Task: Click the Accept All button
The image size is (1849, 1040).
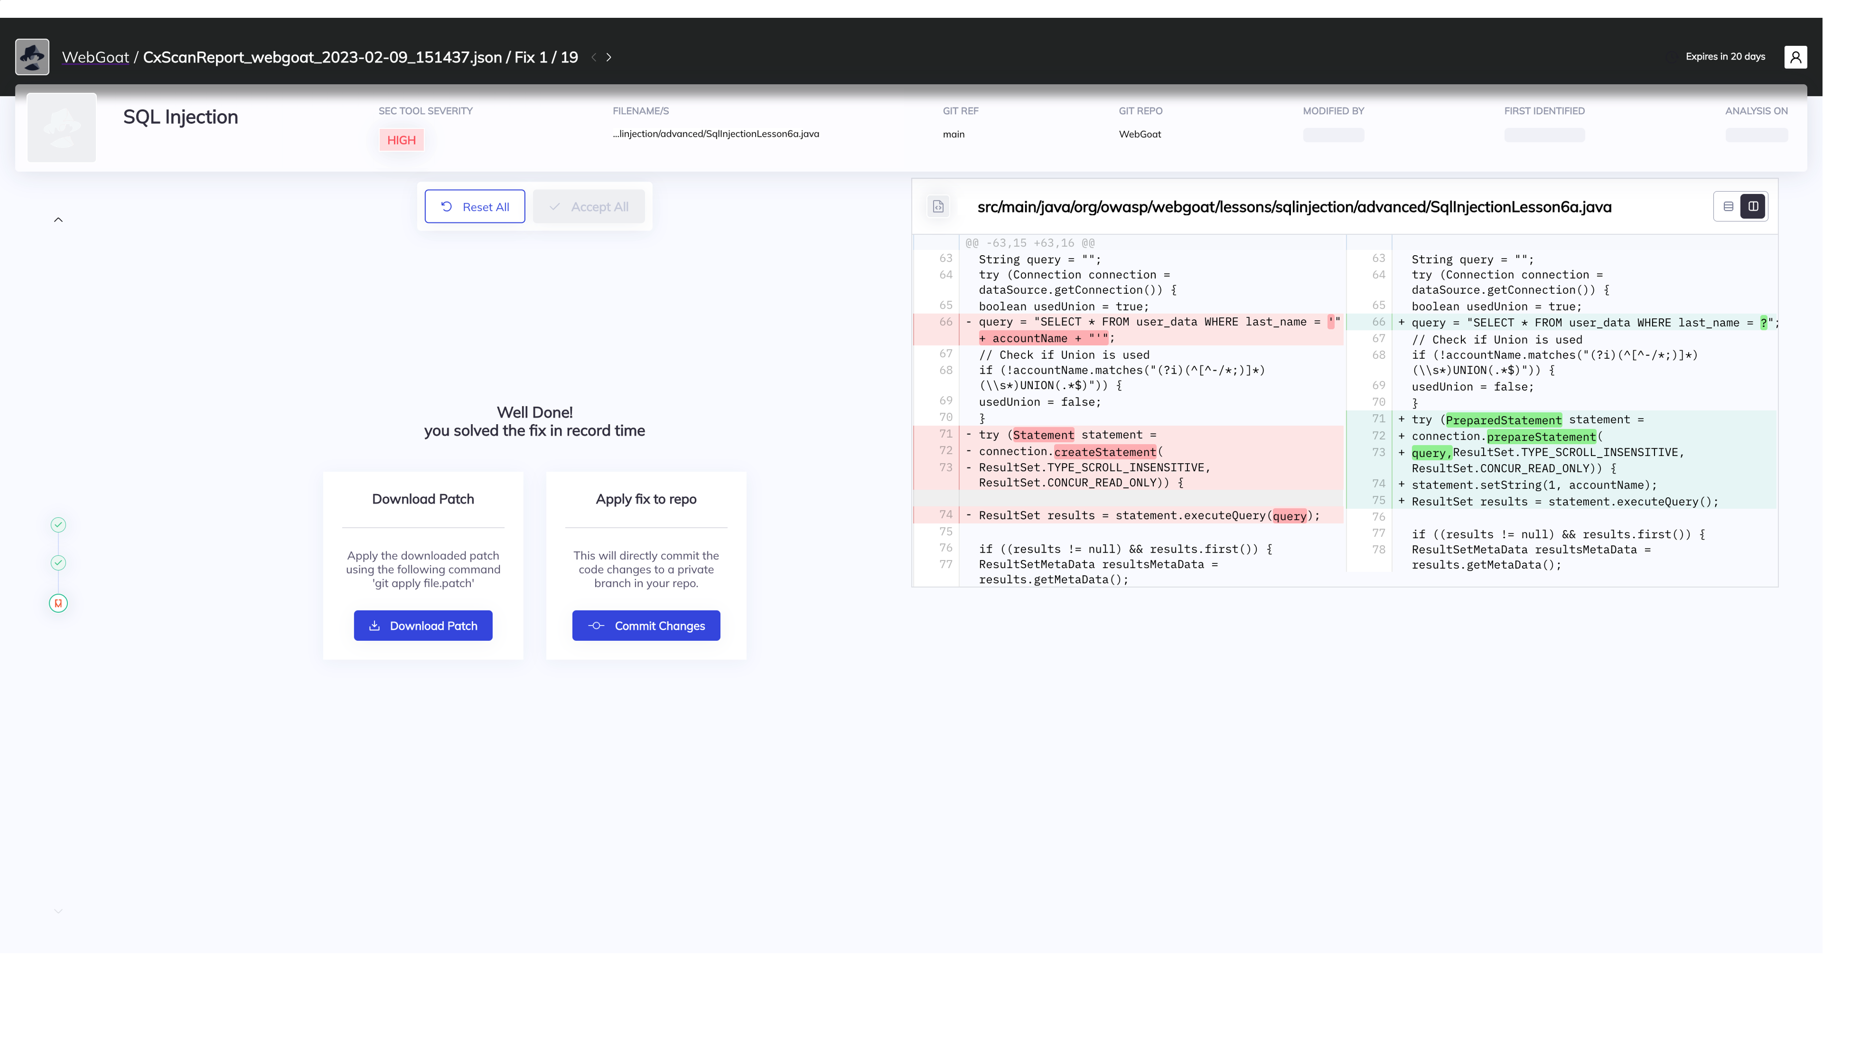Action: pos(588,207)
